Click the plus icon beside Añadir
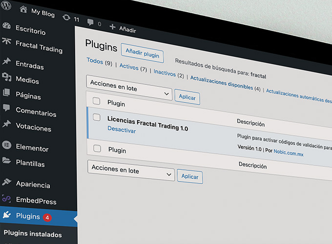This screenshot has height=244, width=332. pyautogui.click(x=112, y=27)
